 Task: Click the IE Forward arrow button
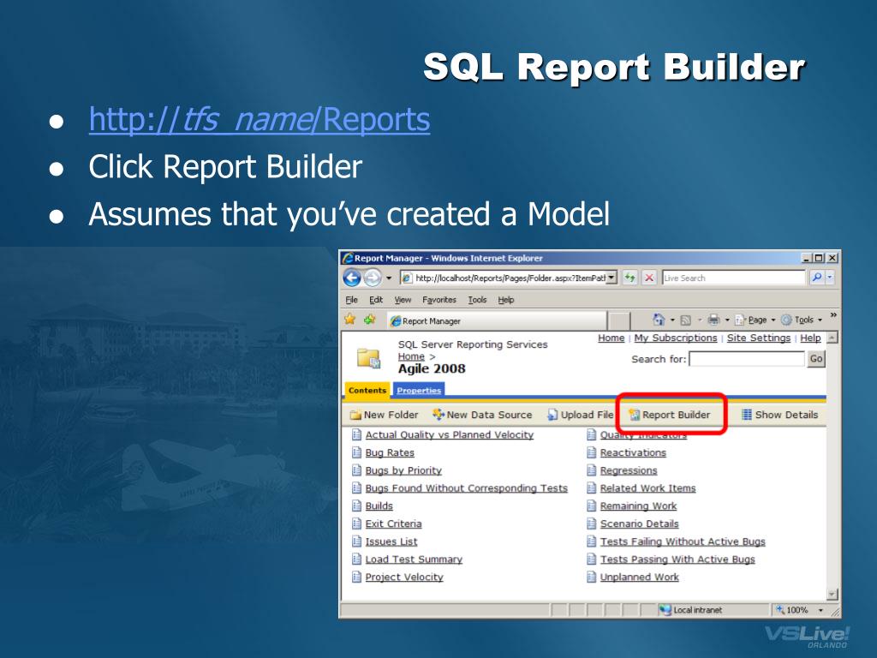[x=372, y=278]
